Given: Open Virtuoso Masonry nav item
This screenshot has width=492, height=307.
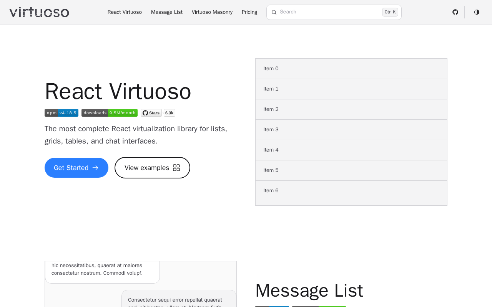Looking at the screenshot, I should [212, 12].
